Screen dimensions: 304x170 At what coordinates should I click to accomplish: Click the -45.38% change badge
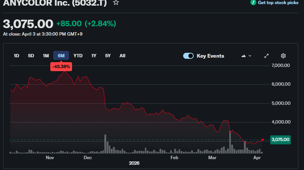pos(61,67)
